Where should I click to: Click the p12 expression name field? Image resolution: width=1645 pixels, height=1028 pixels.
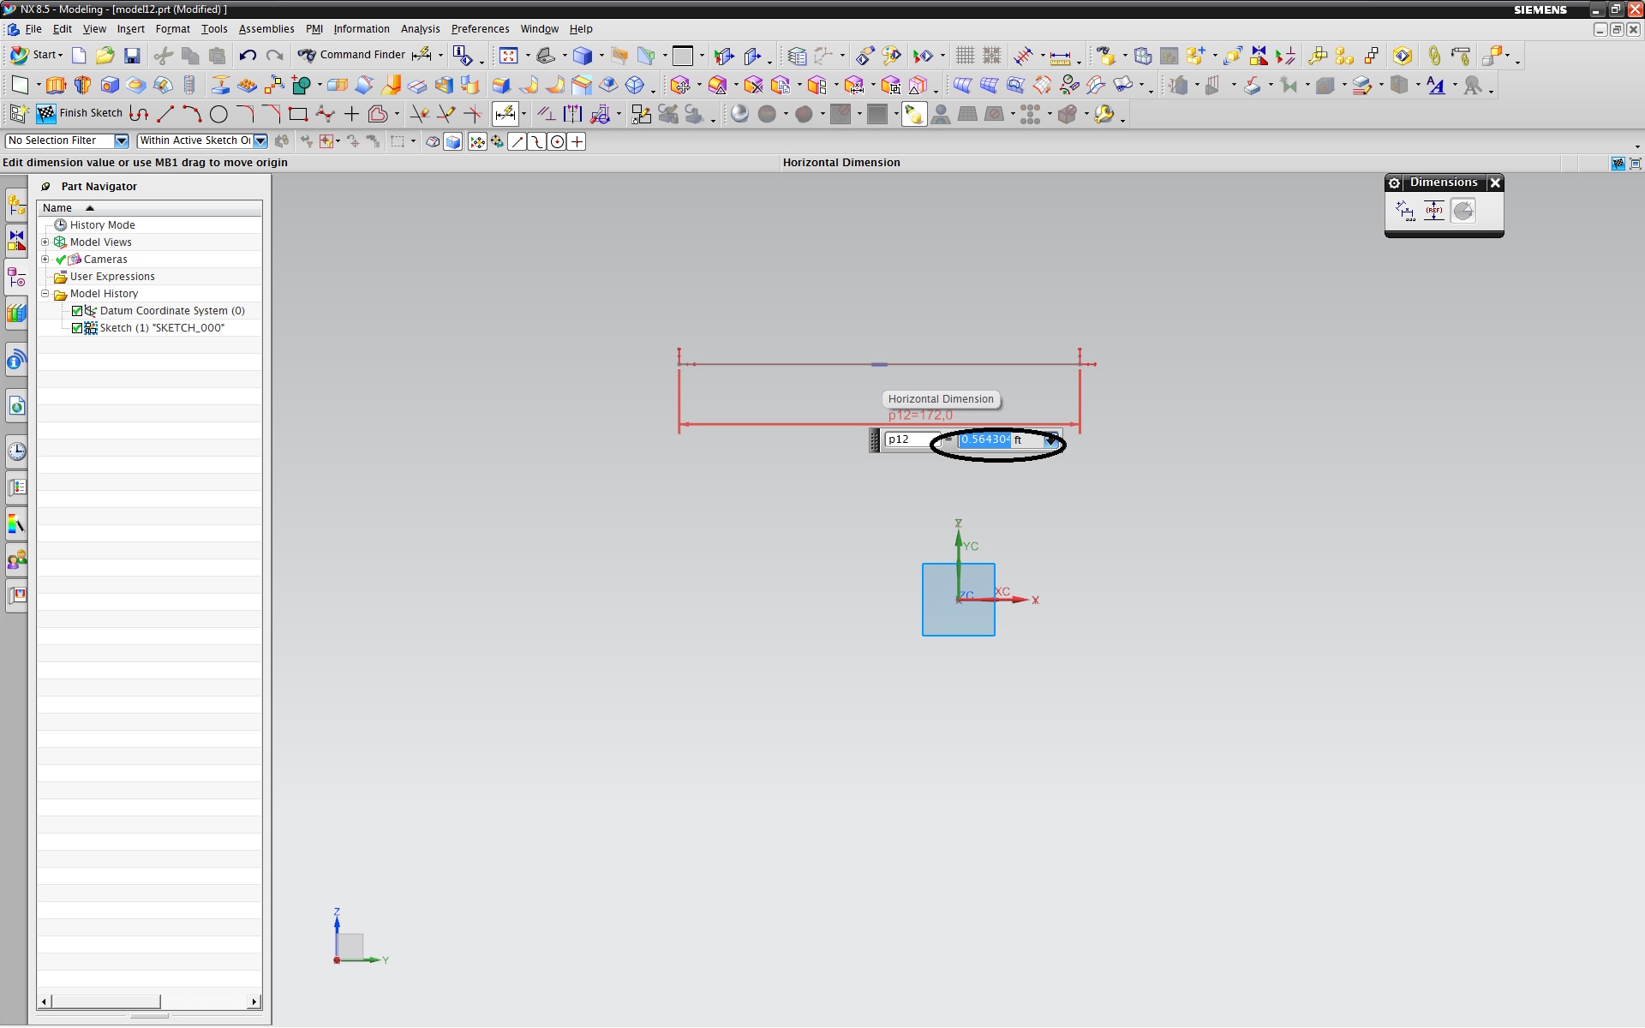click(908, 439)
